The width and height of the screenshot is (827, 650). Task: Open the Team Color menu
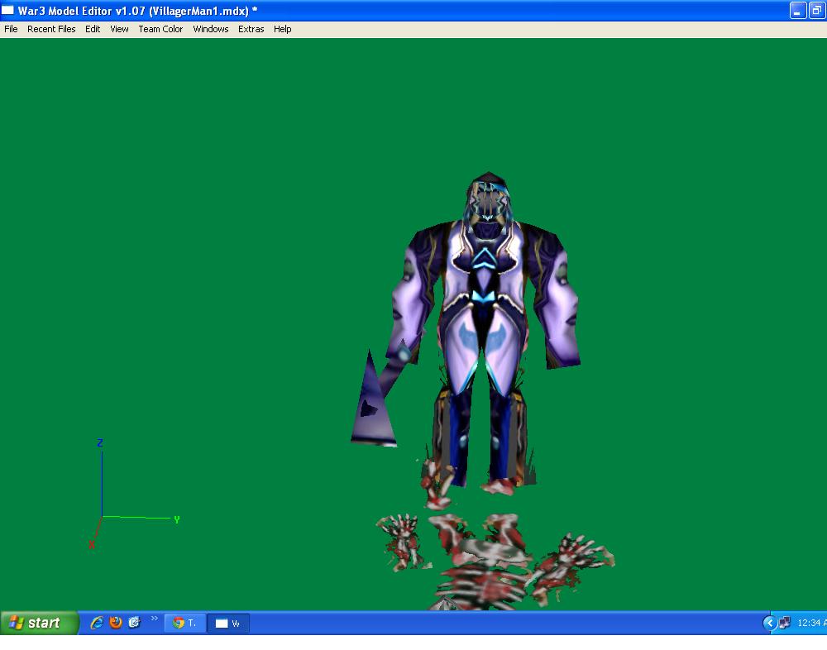(x=160, y=29)
